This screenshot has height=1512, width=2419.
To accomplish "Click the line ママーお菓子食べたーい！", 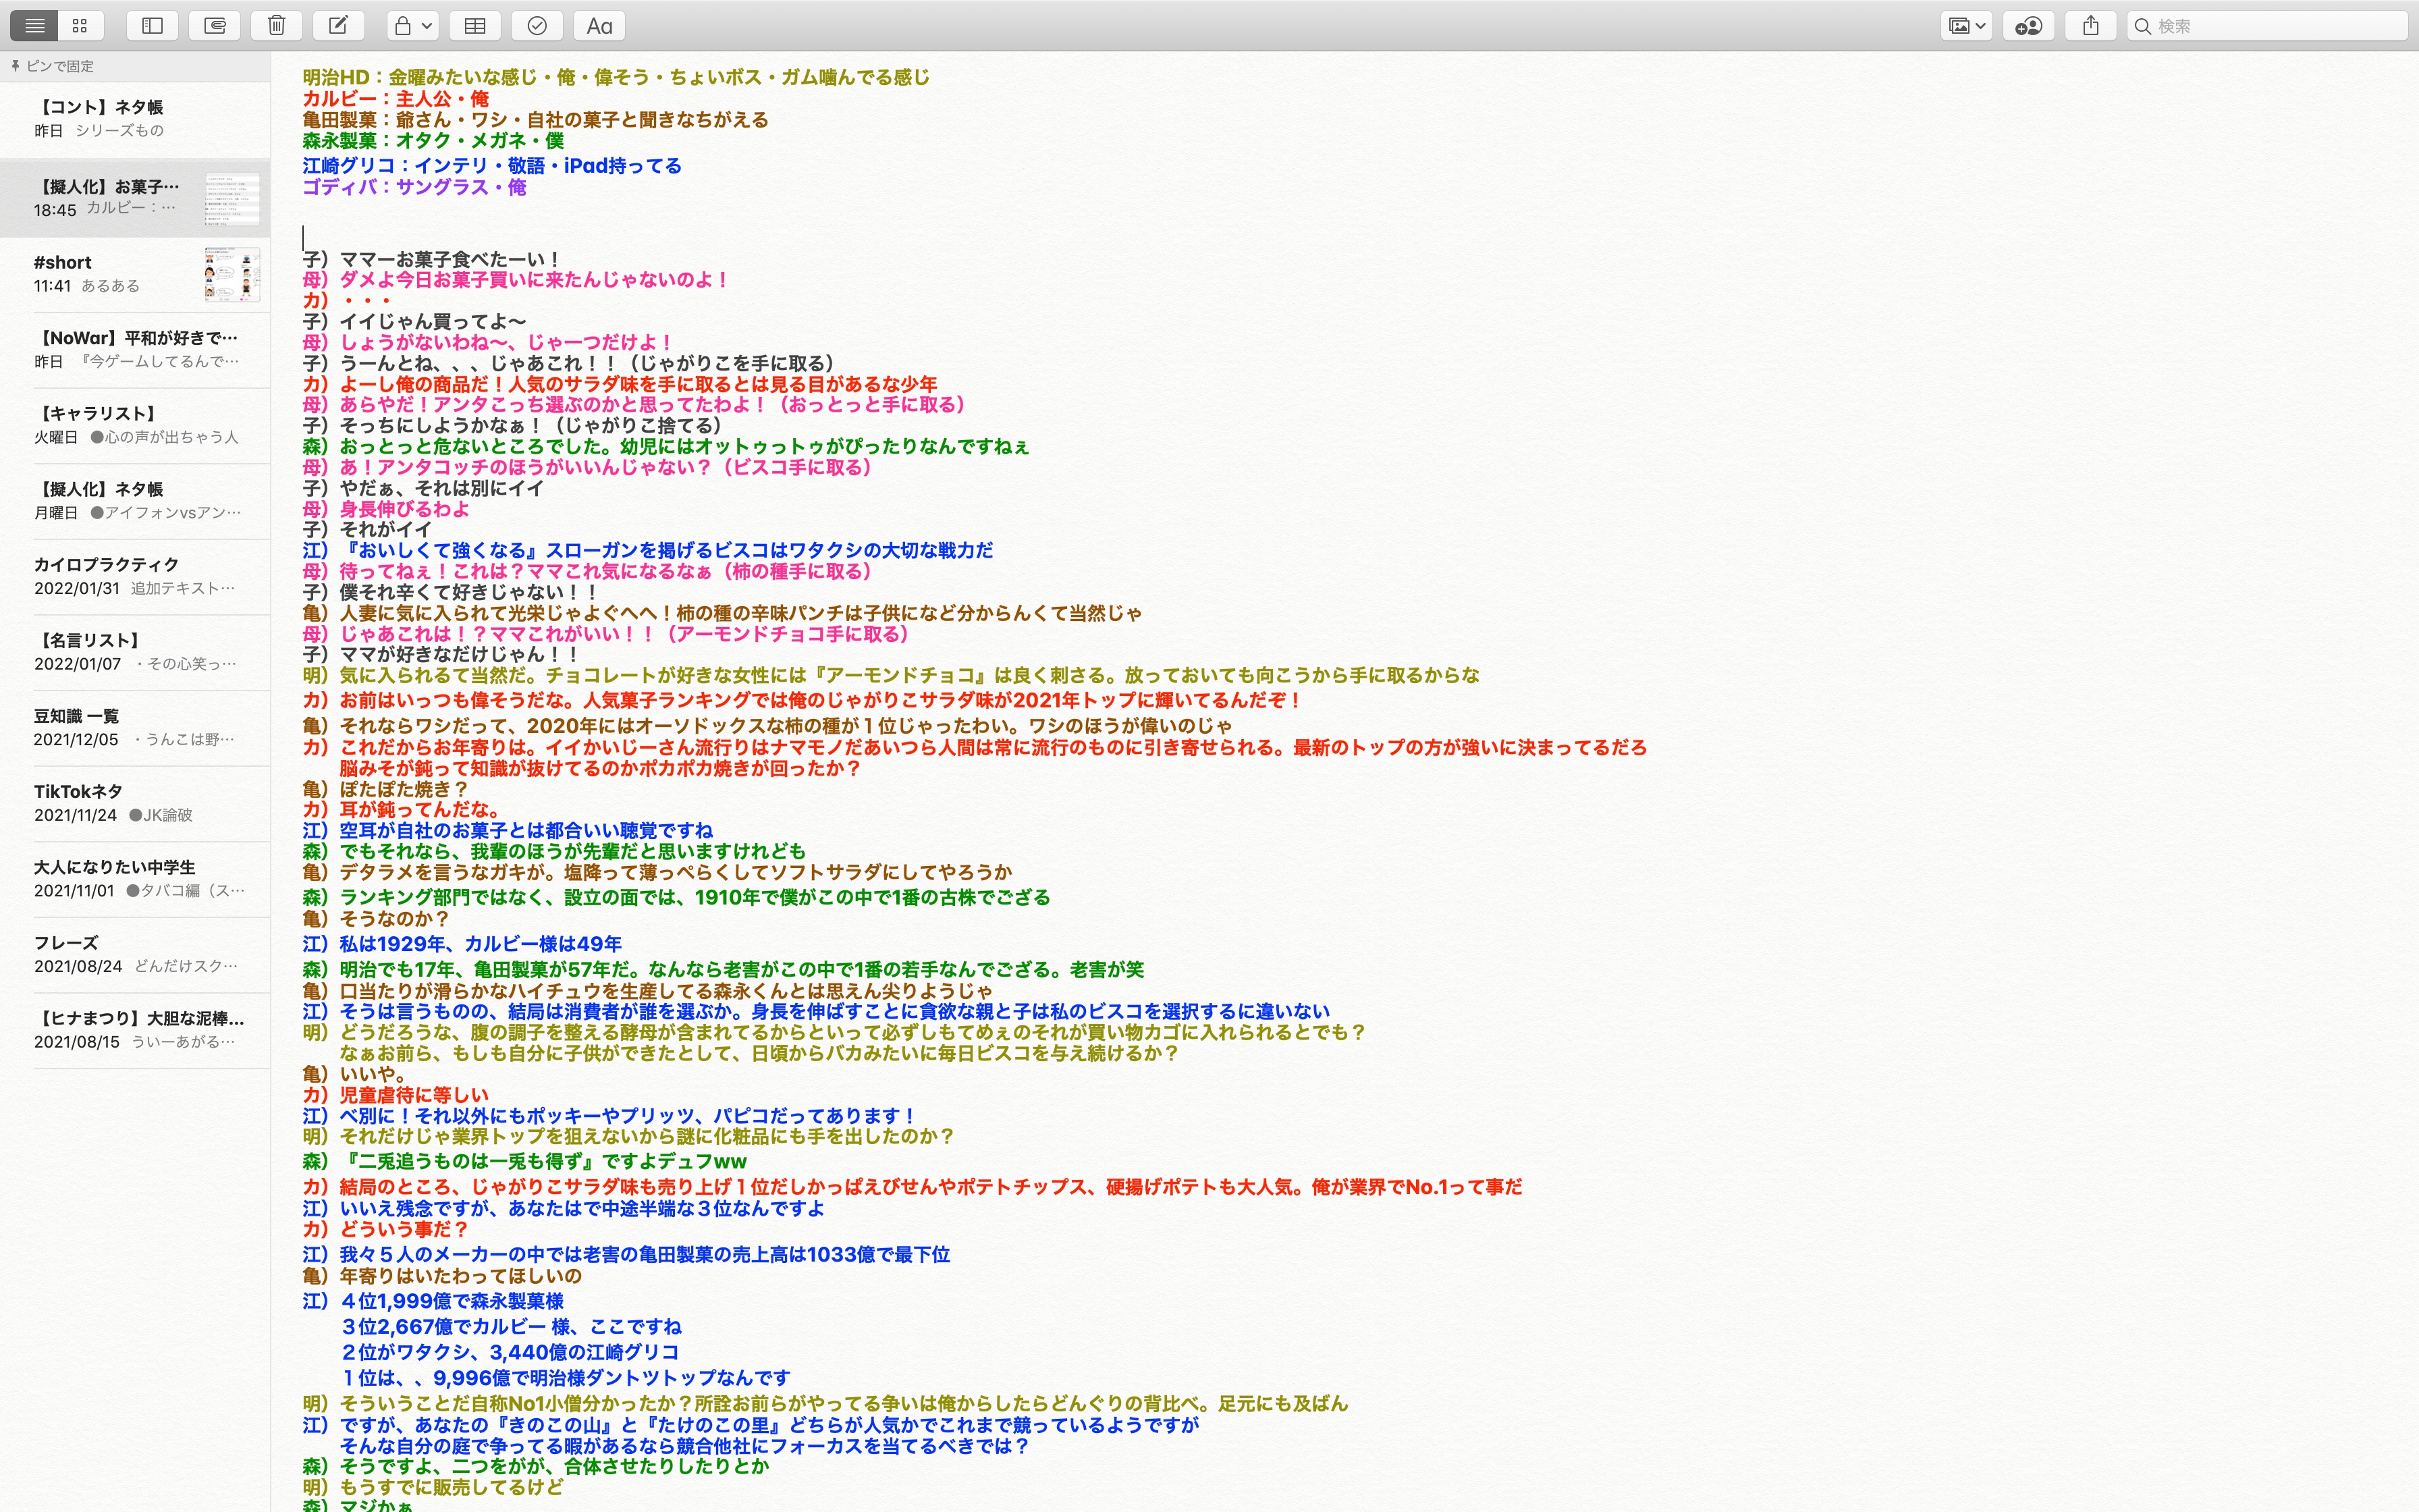I will tap(432, 260).
